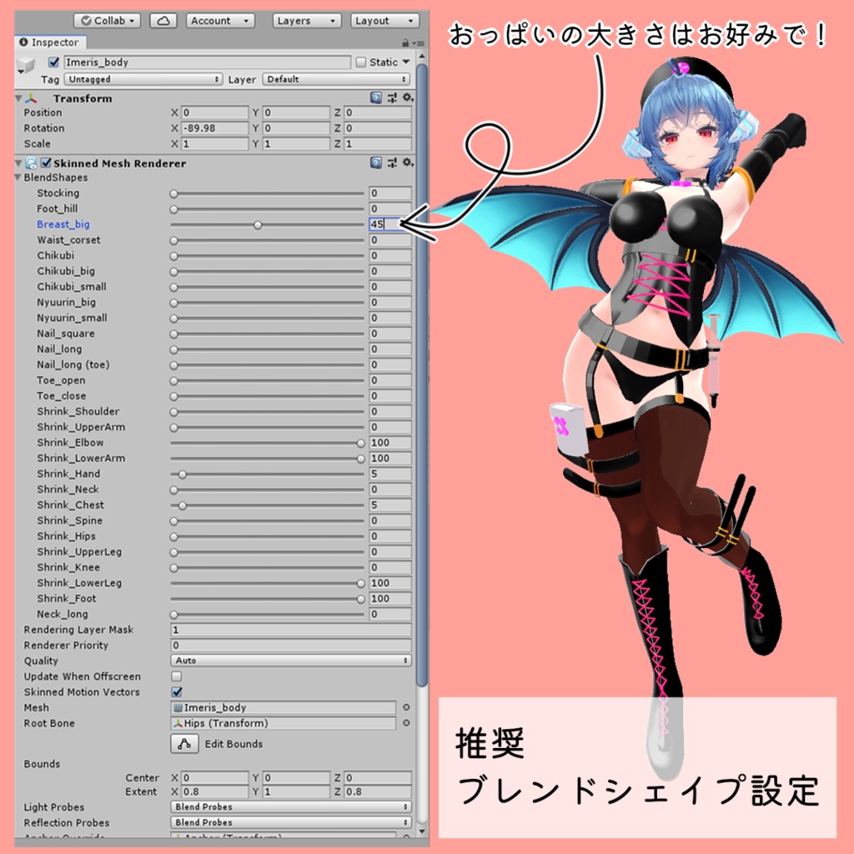The image size is (854, 854).
Task: Click the Rendering Layer Mask field
Action: click(x=291, y=630)
